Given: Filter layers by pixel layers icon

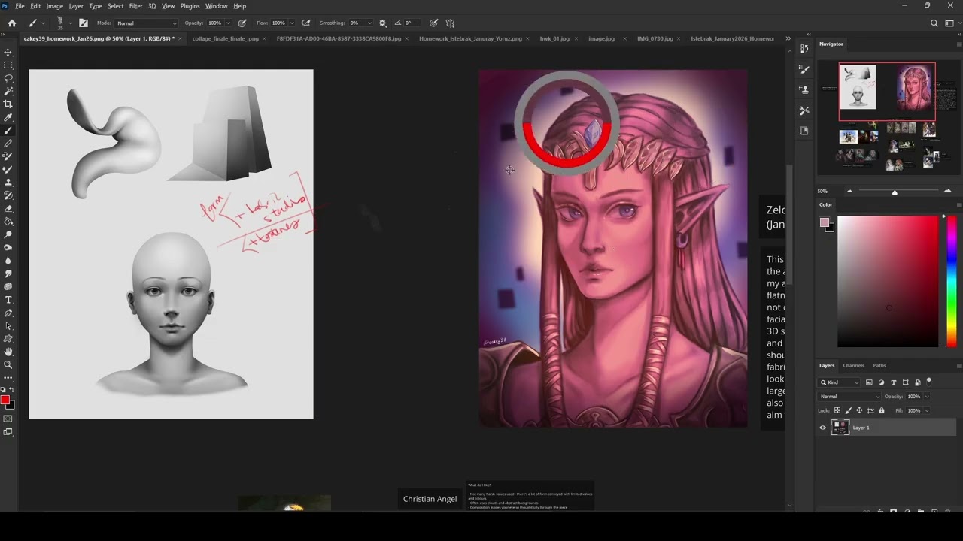Looking at the screenshot, I should click(x=869, y=382).
